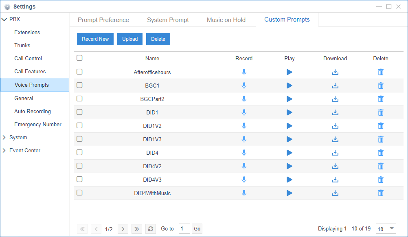The image size is (408, 237).
Task: Download the Afterofficehours prompt
Action: click(335, 72)
